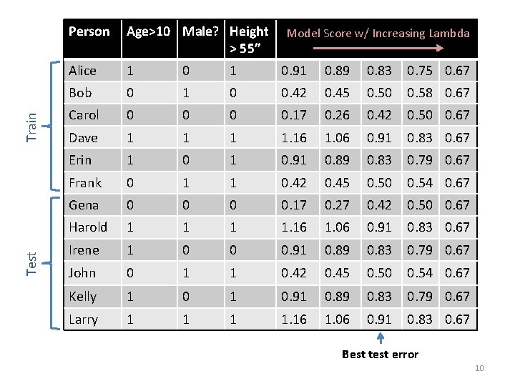This screenshot has height=386, width=515.
Task: Click the Larry name cell
Action: pyautogui.click(x=83, y=319)
